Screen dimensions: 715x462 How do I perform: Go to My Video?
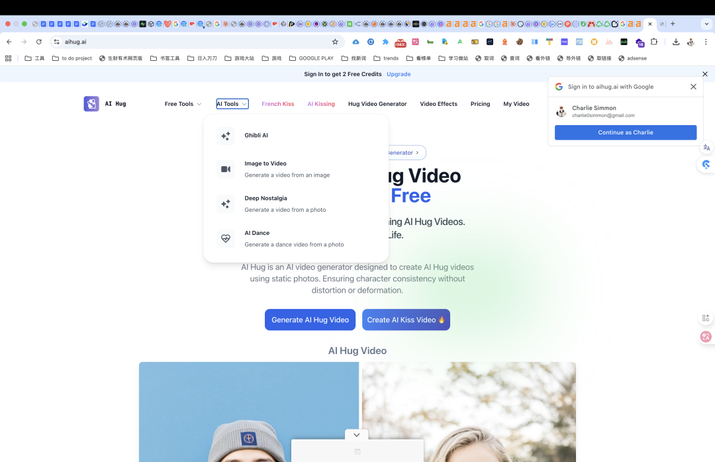(516, 104)
